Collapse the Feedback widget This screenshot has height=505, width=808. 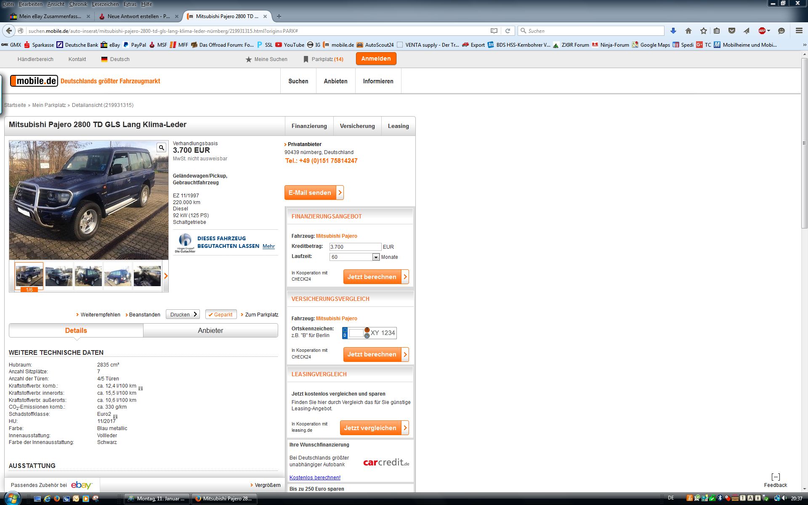click(x=775, y=477)
